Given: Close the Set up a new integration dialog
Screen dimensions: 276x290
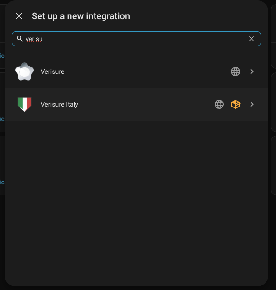Looking at the screenshot, I should point(19,16).
